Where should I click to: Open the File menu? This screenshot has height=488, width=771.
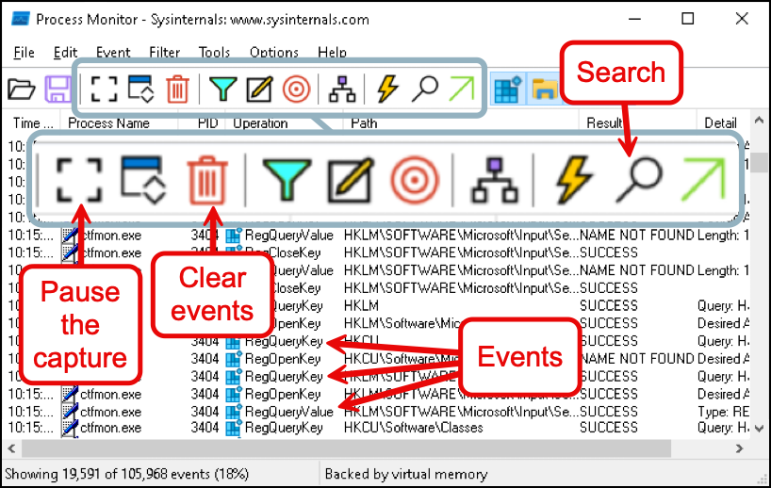click(x=25, y=52)
